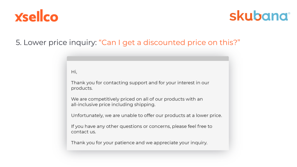Click the 'x' letter in xsellco logo

19,17
